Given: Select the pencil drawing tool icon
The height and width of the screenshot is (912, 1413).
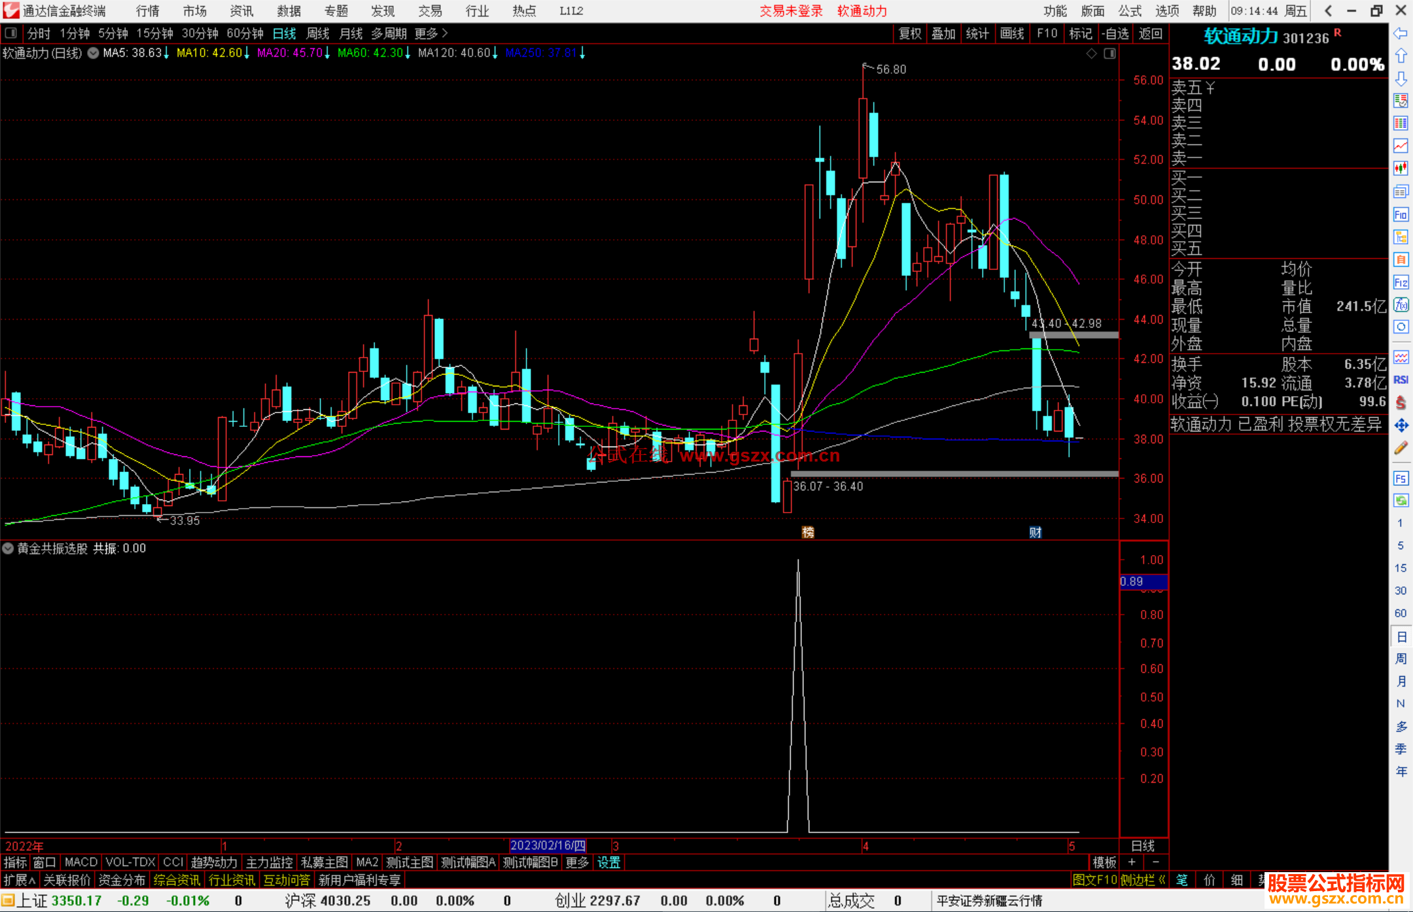Looking at the screenshot, I should pos(1401,448).
